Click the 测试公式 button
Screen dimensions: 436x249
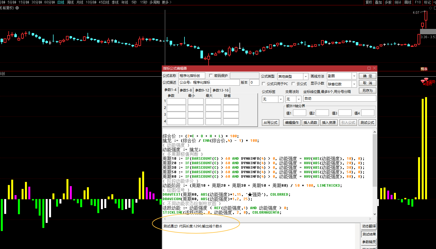coord(367,123)
